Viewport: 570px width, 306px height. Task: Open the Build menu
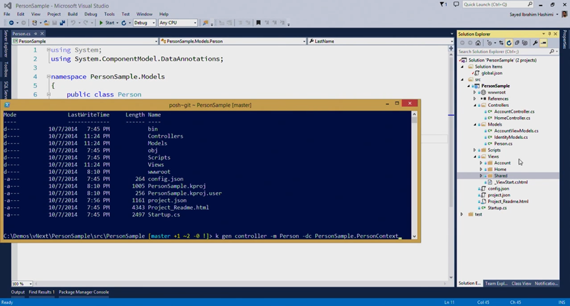tap(72, 14)
